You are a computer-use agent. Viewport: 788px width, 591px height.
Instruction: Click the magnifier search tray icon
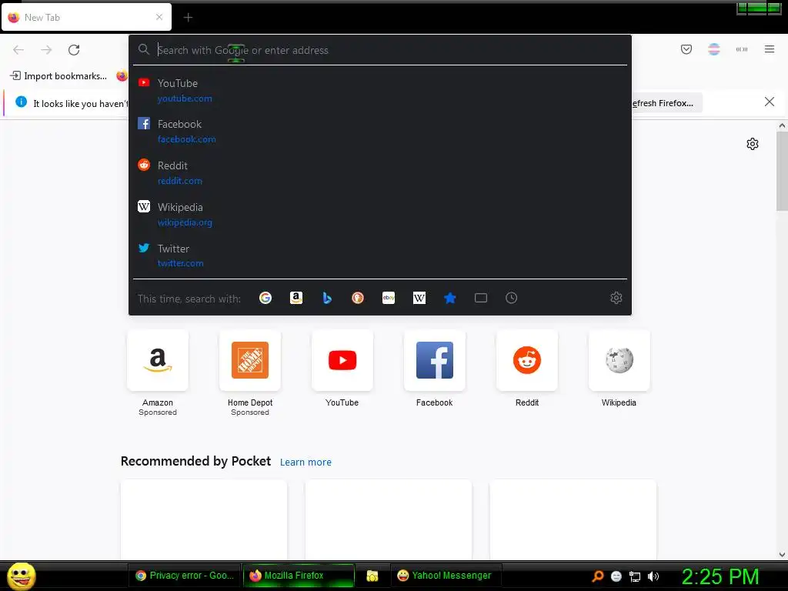(597, 576)
